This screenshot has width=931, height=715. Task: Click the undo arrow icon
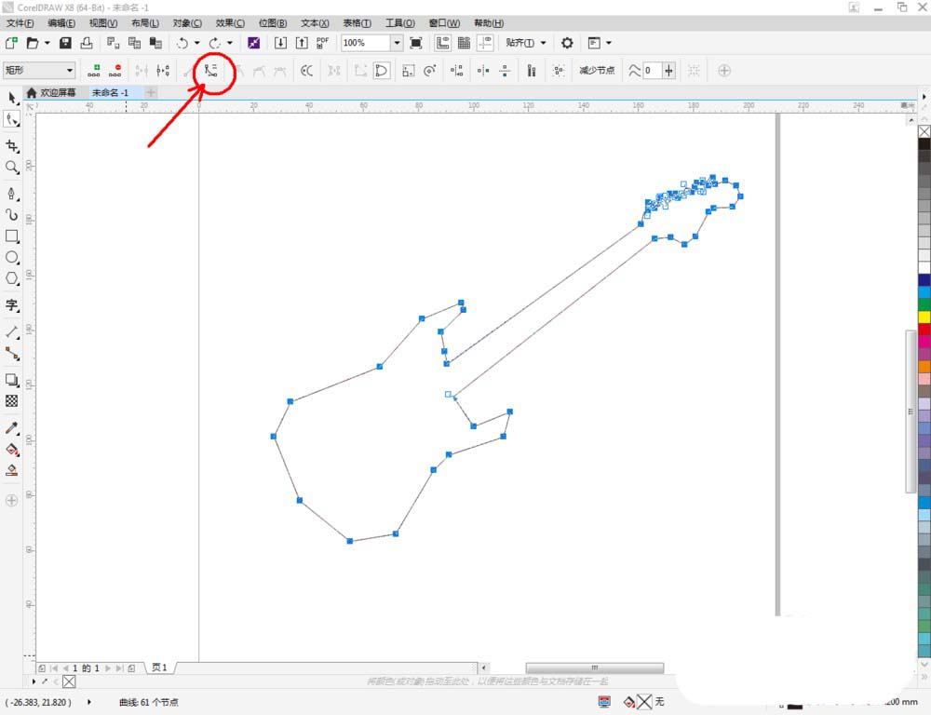click(x=182, y=43)
